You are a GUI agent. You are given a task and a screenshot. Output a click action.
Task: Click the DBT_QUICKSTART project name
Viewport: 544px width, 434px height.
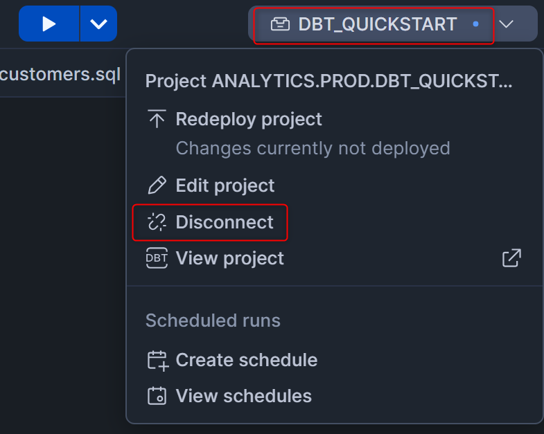[377, 24]
